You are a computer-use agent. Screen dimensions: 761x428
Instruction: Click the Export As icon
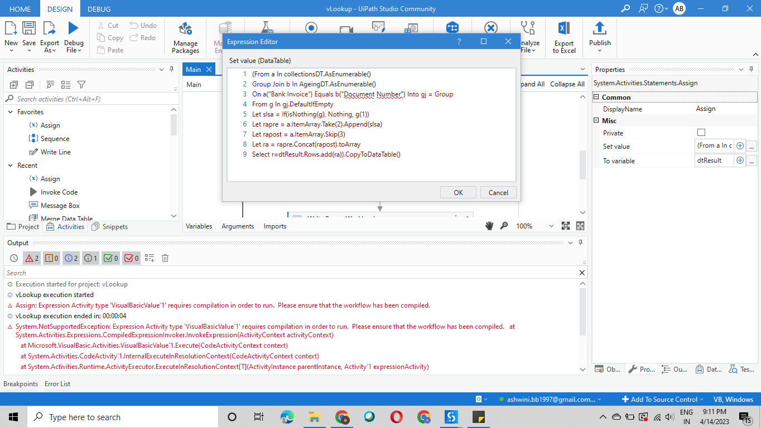pyautogui.click(x=50, y=28)
